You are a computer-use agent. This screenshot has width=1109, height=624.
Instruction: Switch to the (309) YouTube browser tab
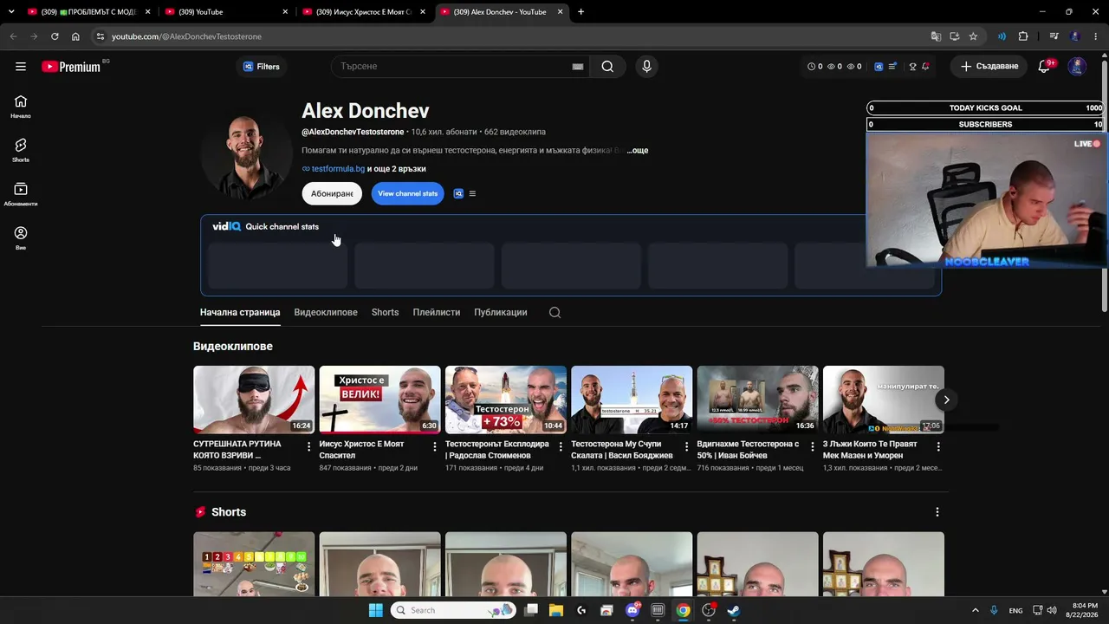pyautogui.click(x=226, y=12)
